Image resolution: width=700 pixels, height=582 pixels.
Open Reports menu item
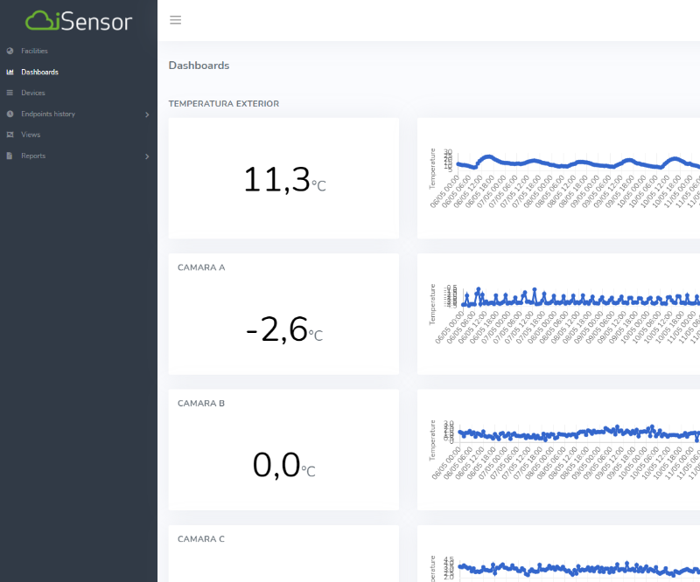click(x=33, y=156)
